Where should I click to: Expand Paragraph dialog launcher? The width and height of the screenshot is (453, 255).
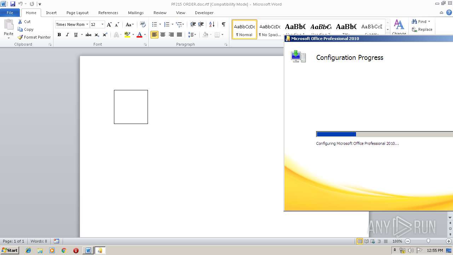point(226,45)
